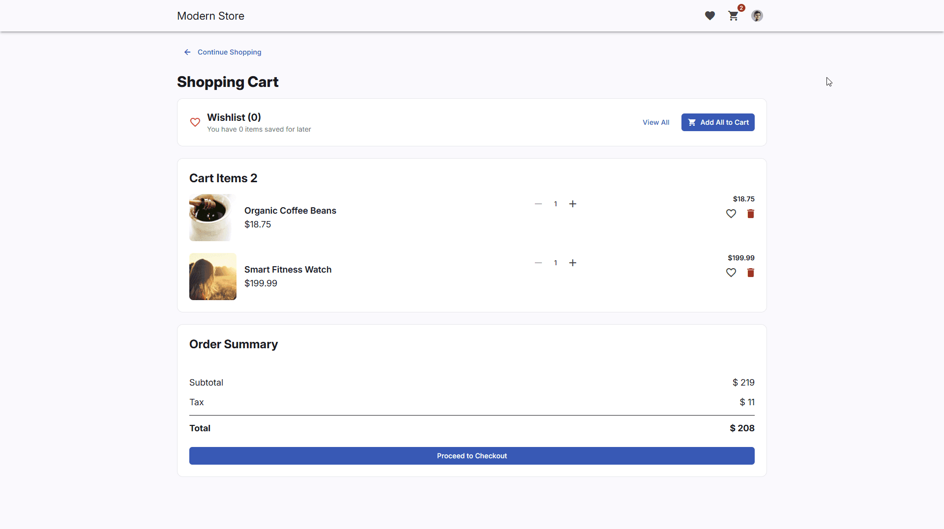The image size is (944, 529).
Task: Decrease quantity of Organic Coffee Beans
Action: [x=538, y=204]
